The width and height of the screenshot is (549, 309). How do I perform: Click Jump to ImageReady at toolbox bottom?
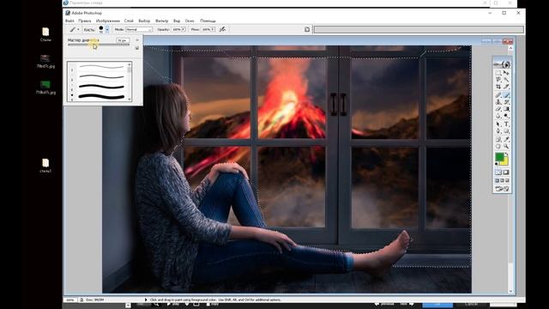click(502, 189)
